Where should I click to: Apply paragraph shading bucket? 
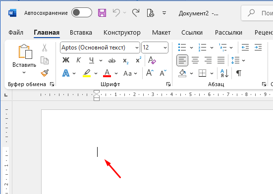point(182,73)
